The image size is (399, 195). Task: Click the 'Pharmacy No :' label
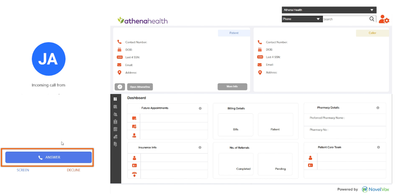tap(319, 130)
